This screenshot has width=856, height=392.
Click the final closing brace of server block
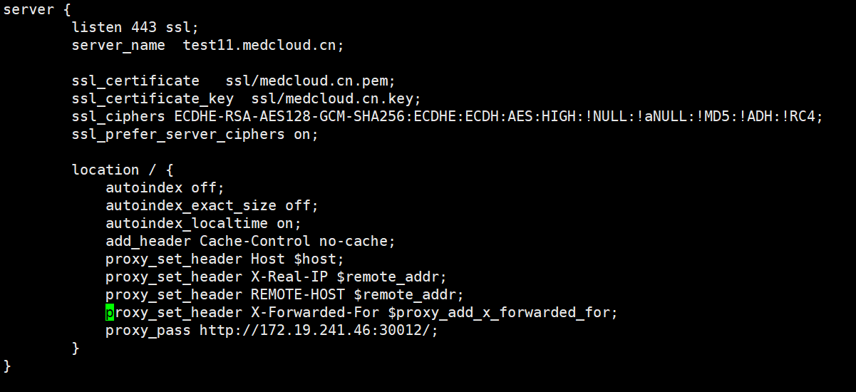(7, 366)
